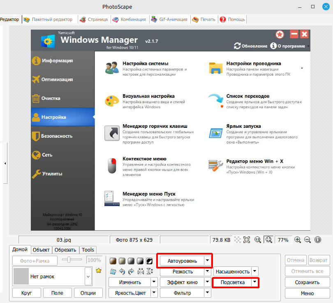Expand the Насыщенность dropdown arrow
The image size is (333, 303).
click(x=255, y=271)
